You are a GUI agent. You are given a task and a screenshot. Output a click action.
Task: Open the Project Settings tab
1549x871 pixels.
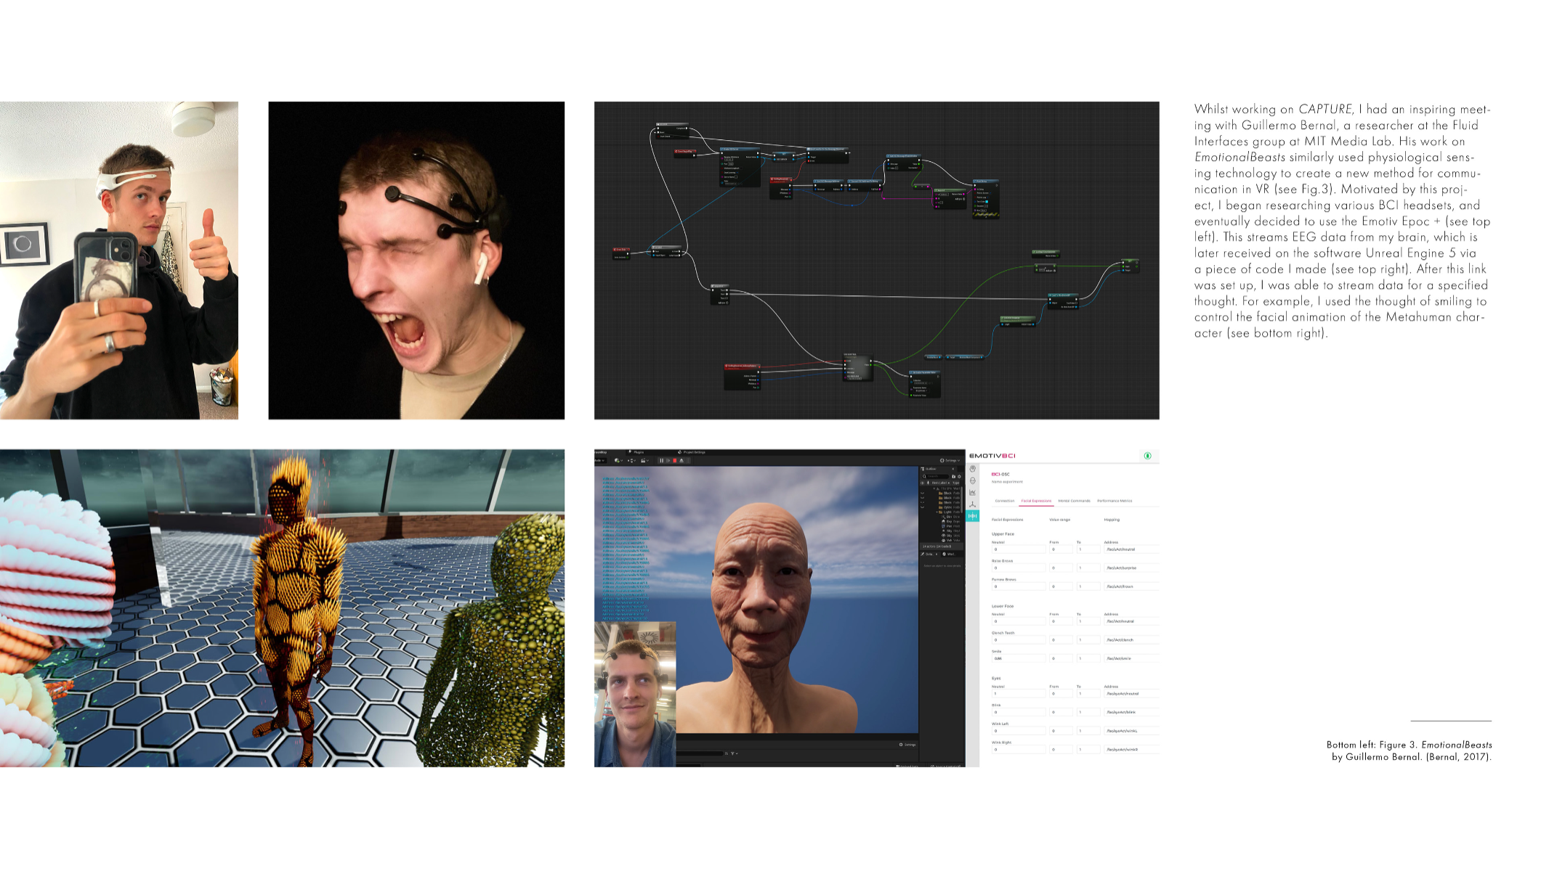click(692, 452)
